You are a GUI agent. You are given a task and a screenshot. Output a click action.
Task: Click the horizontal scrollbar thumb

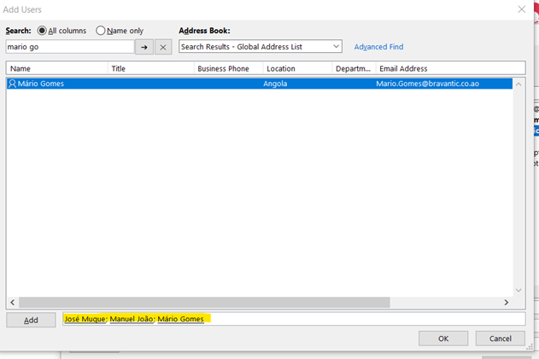tap(204, 303)
